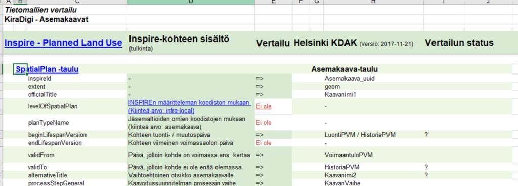Select the 'inspireId' cell

tap(39, 79)
